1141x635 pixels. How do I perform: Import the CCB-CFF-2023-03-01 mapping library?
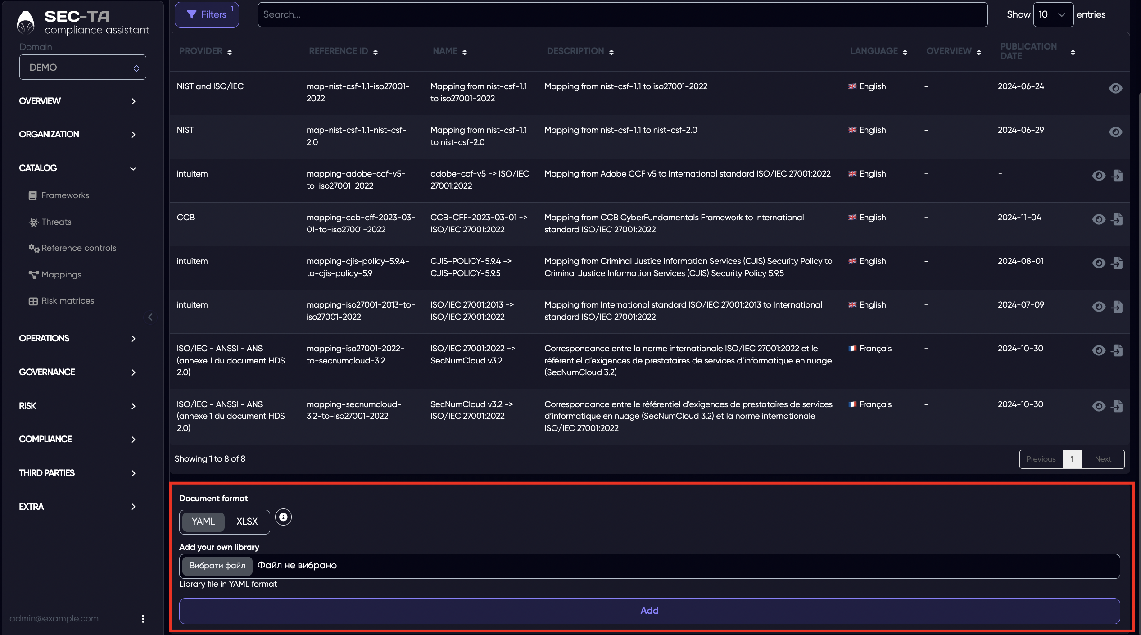point(1117,219)
